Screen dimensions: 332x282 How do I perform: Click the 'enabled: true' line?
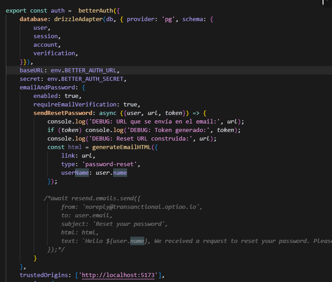[x=58, y=96]
